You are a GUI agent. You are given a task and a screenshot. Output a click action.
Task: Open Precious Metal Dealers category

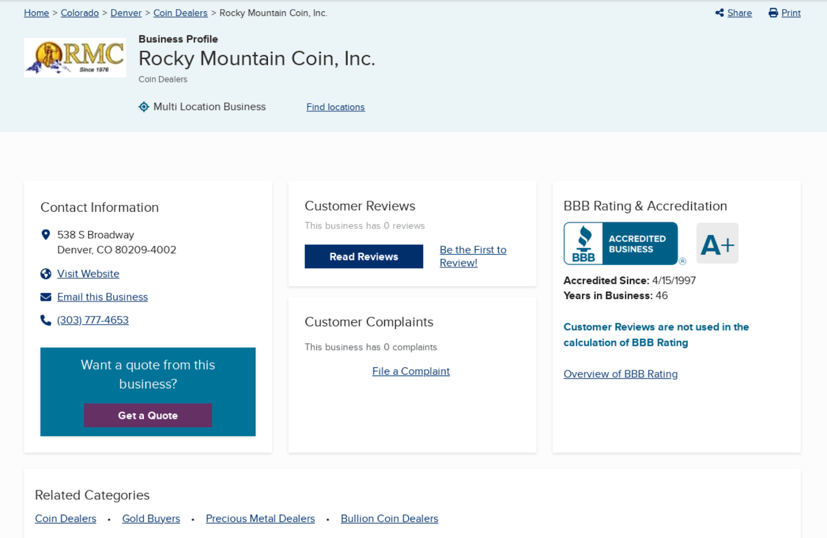click(260, 518)
